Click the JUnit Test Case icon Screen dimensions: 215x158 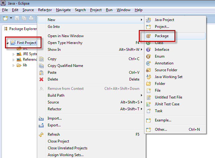point(148,104)
